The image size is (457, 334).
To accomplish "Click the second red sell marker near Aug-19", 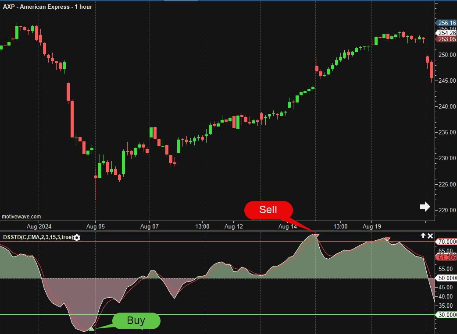I will pyautogui.click(x=387, y=239).
